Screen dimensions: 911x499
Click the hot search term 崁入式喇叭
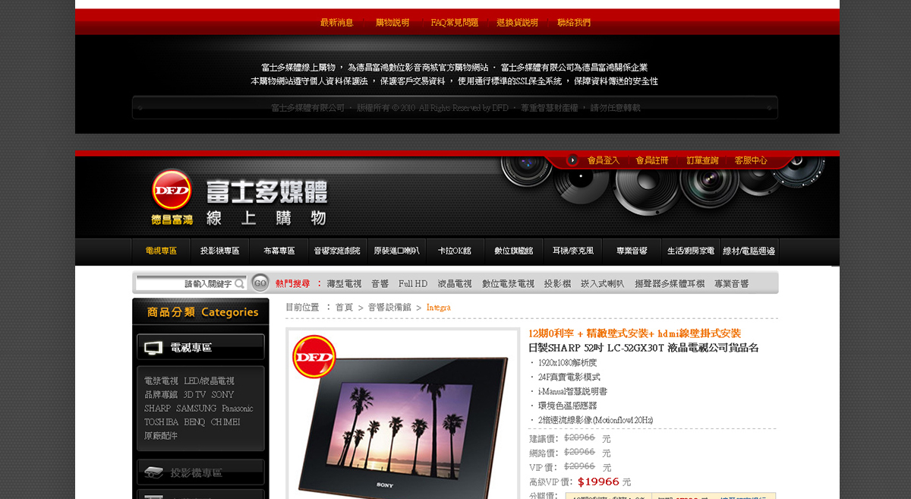(x=603, y=284)
